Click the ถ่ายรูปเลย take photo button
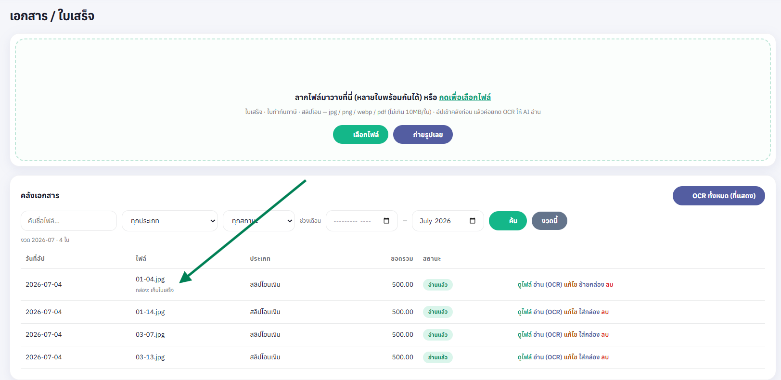This screenshot has height=380, width=781. coord(423,135)
